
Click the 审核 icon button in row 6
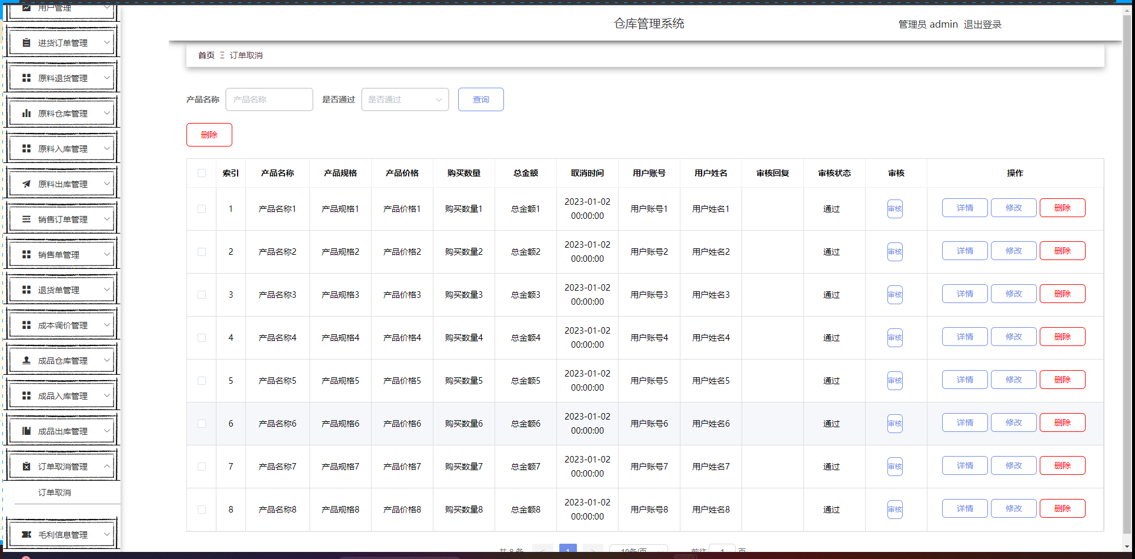pos(895,424)
